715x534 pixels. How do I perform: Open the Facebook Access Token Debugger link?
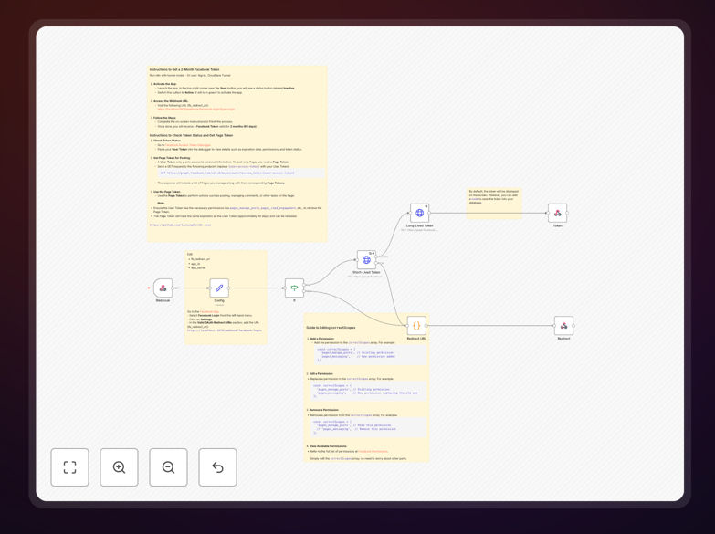188,145
